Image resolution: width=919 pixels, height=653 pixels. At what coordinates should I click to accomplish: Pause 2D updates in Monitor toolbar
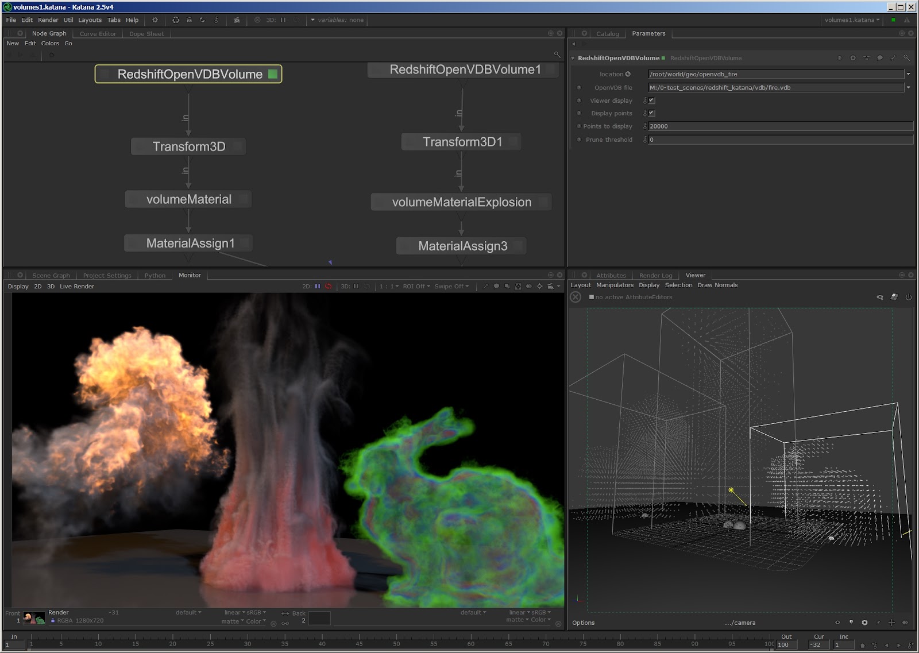[318, 286]
